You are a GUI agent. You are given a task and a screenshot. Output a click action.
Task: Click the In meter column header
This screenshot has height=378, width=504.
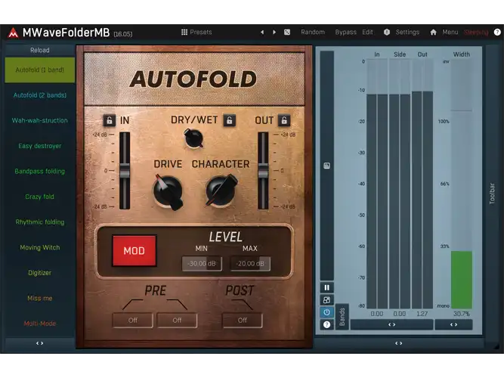pos(377,54)
